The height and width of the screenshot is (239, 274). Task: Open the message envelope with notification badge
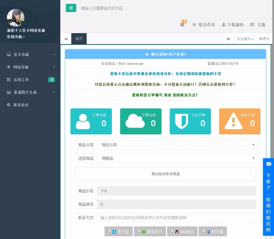click(x=182, y=25)
